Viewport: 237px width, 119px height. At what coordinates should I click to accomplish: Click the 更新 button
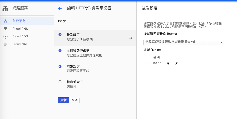(x=63, y=100)
